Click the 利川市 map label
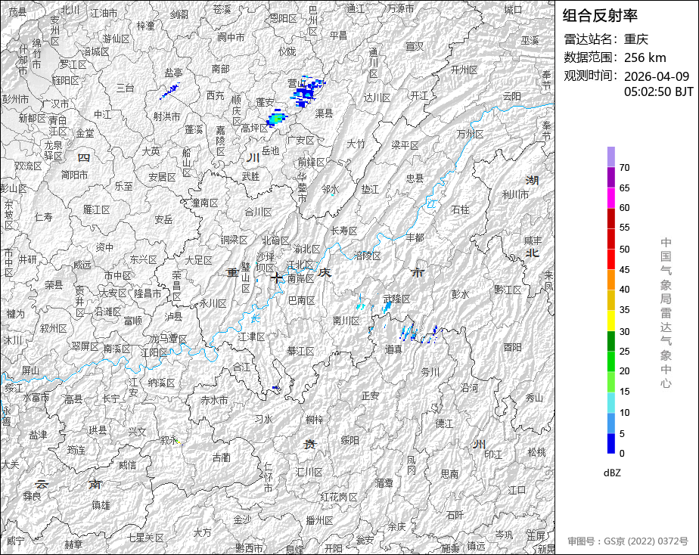Image resolution: width=699 pixels, height=555 pixels. (x=516, y=194)
